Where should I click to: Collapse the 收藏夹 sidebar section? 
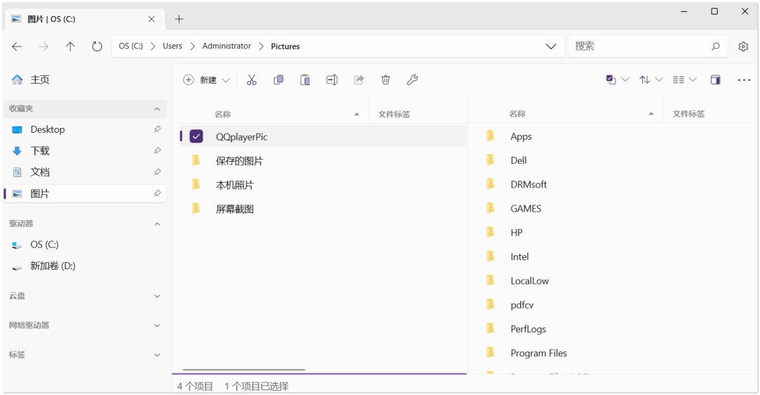click(157, 109)
